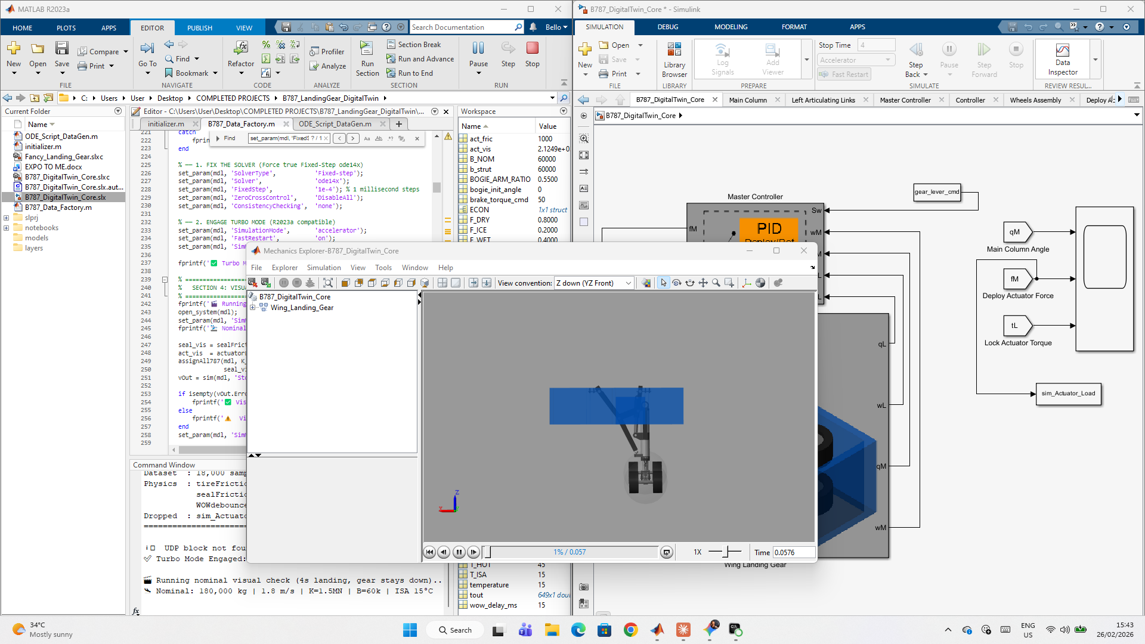Switch to the Master Controller tab in Simulink
The height and width of the screenshot is (644, 1145).
tap(905, 100)
